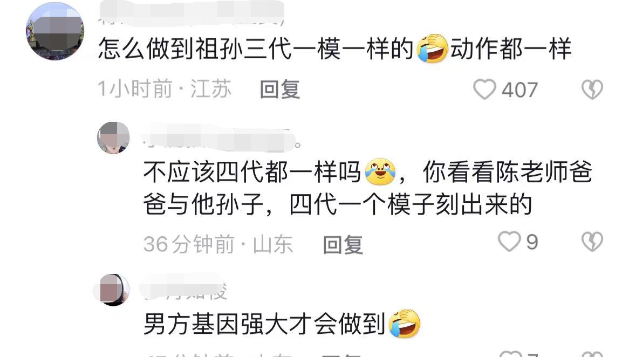Tap 回复 beside 36分钟前·山东
This screenshot has height=357, width=629.
coord(343,245)
